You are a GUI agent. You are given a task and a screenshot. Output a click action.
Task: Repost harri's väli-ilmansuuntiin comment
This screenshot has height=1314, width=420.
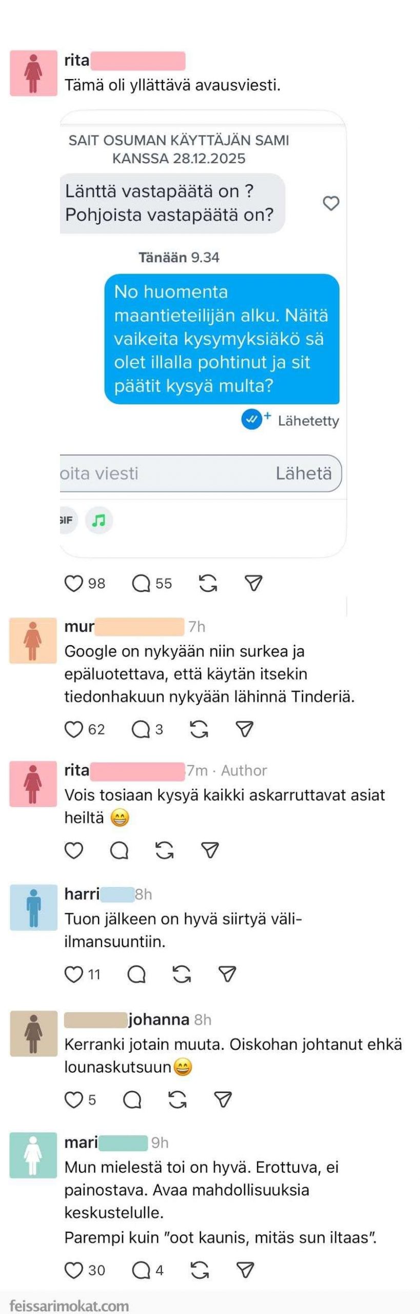coord(182,974)
